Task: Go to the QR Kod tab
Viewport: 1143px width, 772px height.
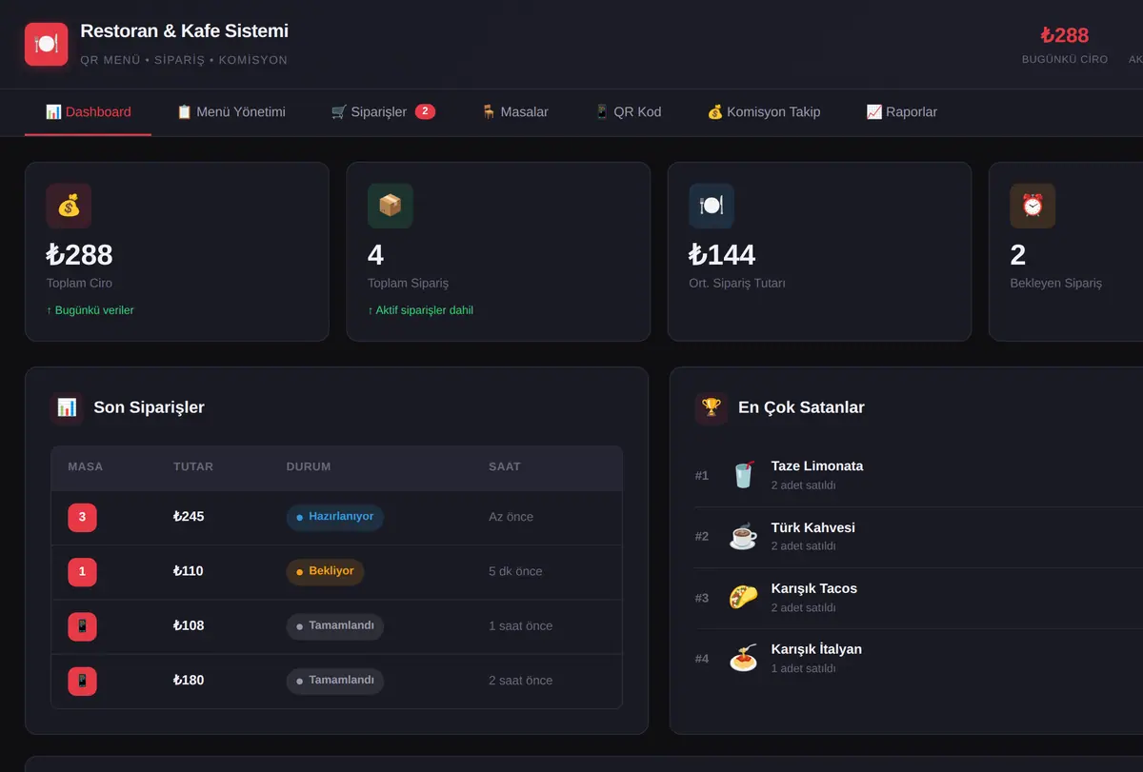Action: pos(628,112)
